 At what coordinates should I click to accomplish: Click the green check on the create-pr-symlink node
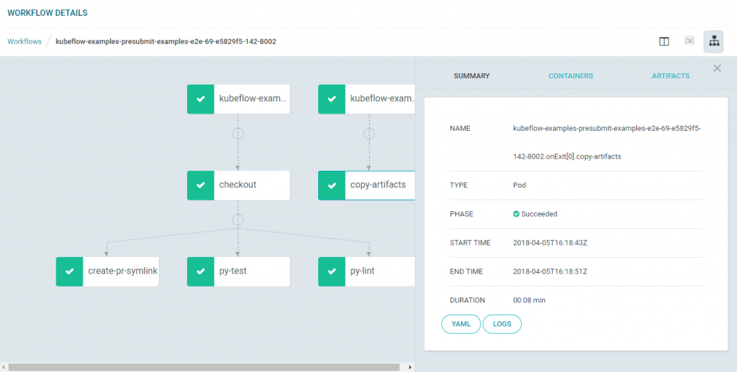tap(70, 271)
